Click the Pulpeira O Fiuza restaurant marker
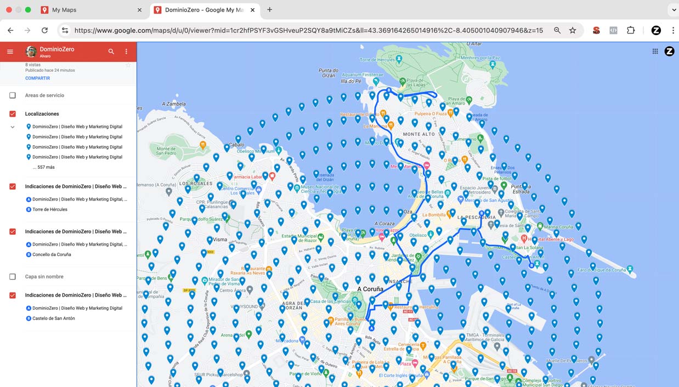 (x=450, y=113)
